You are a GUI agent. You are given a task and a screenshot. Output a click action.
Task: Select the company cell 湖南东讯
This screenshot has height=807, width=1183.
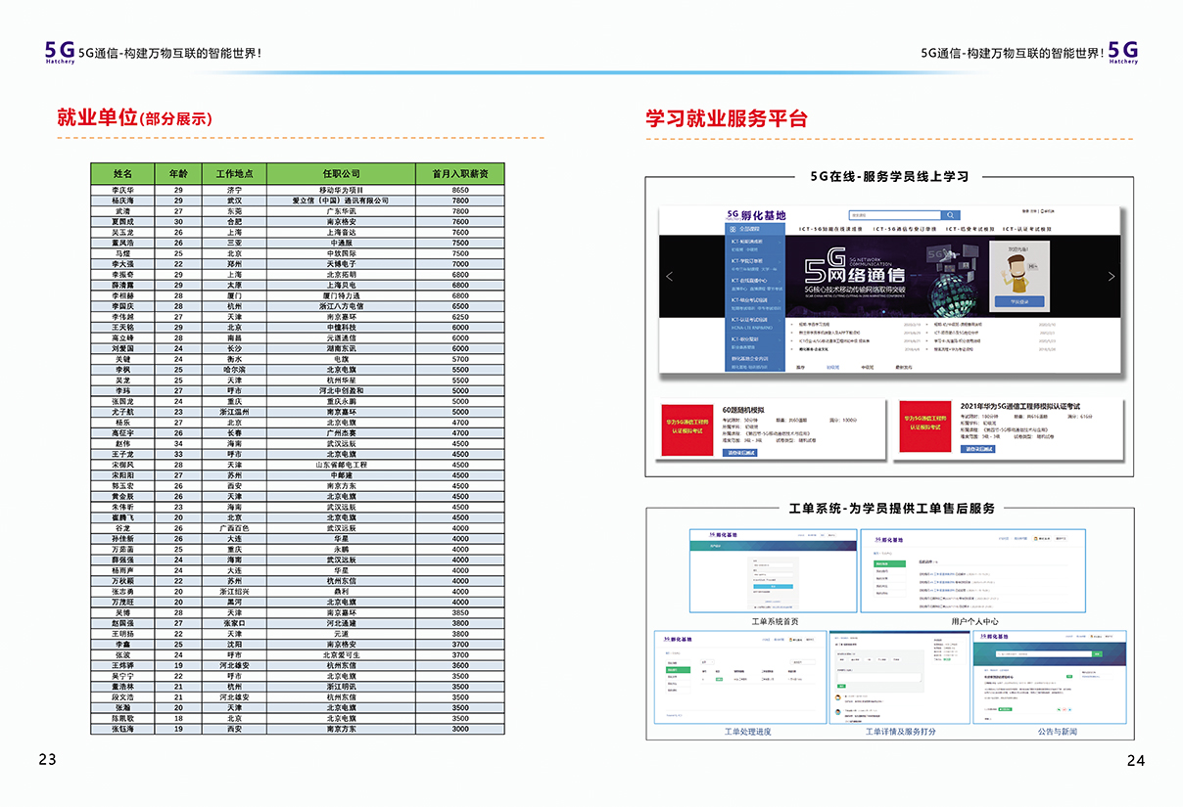pyautogui.click(x=342, y=348)
